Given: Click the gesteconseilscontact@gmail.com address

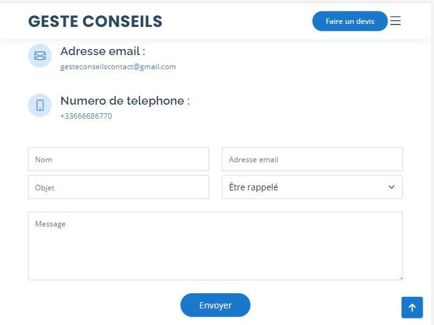Looking at the screenshot, I should pos(118,67).
